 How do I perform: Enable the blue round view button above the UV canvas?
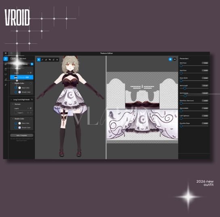coord(170,60)
